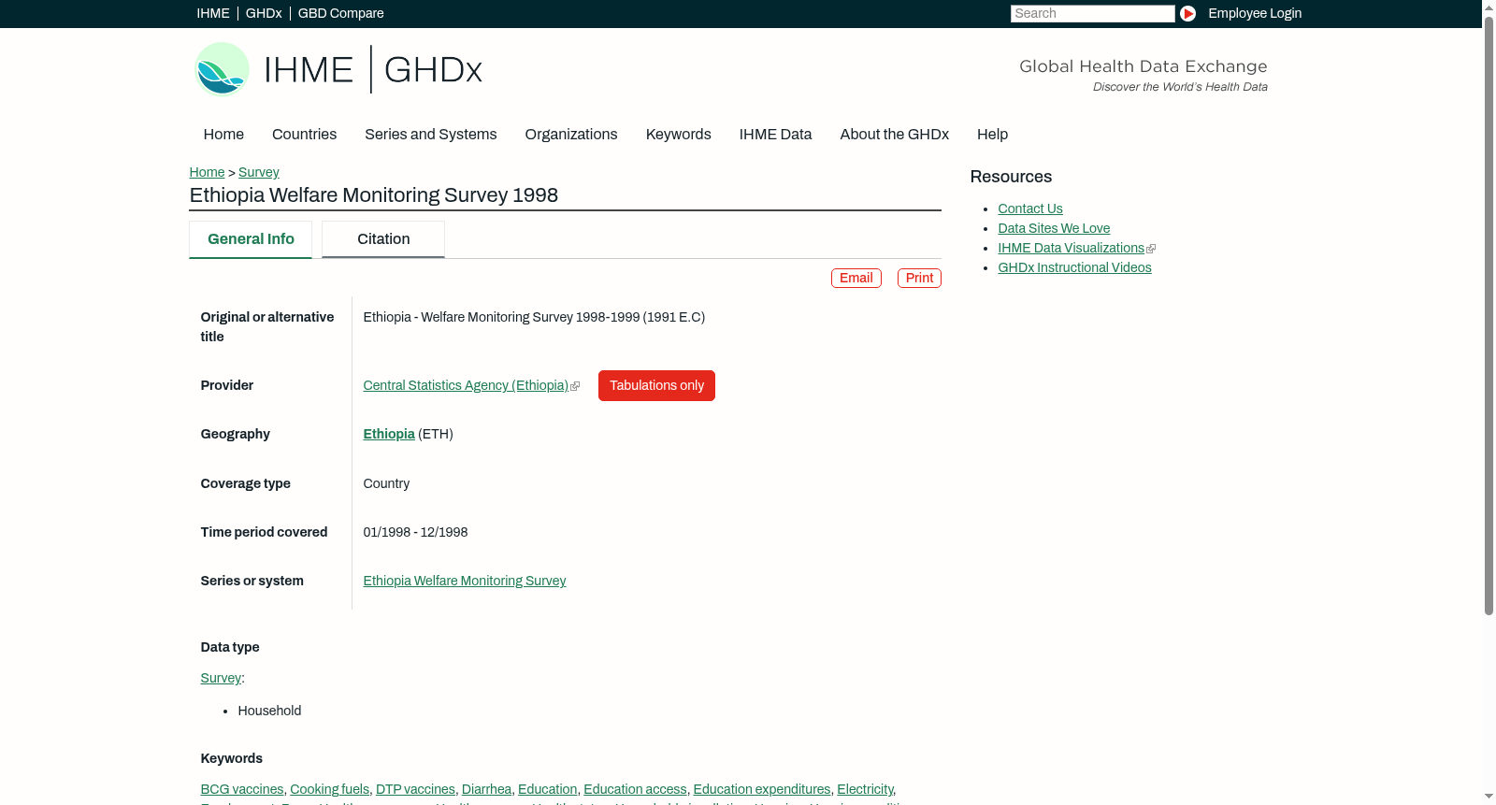Open About the GHDx menu item

tap(895, 135)
